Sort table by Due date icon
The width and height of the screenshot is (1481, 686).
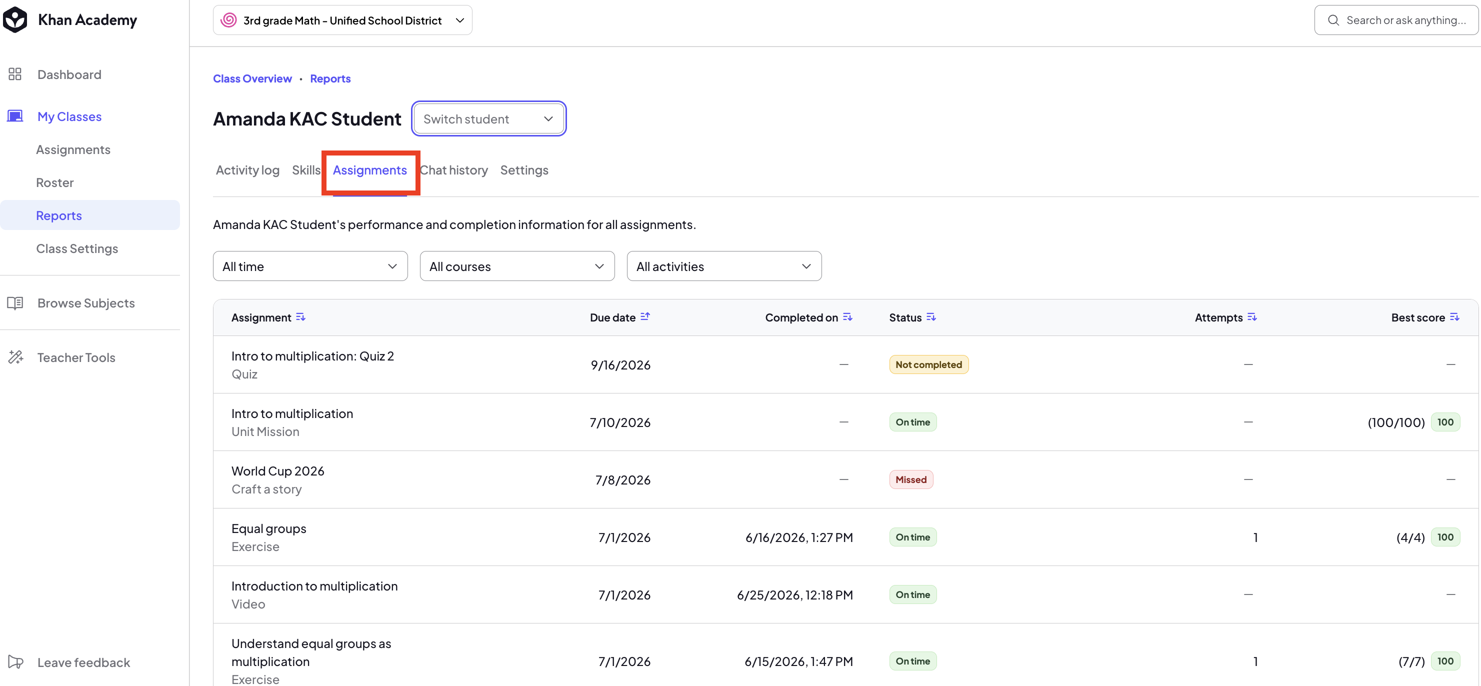point(645,317)
